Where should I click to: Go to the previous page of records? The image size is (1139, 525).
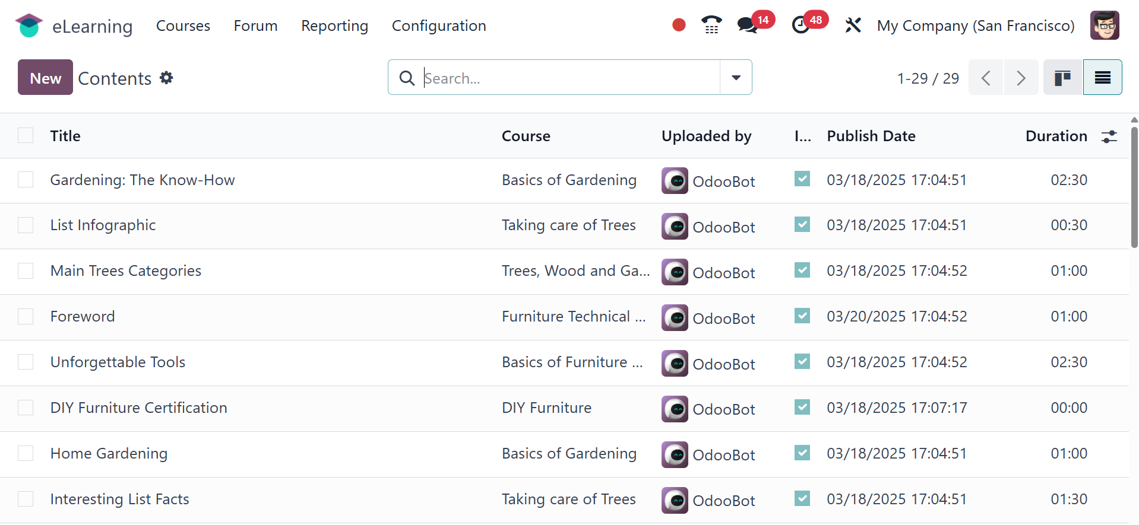click(x=986, y=77)
